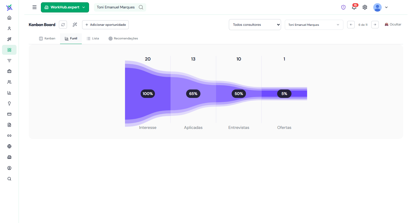The image size is (413, 223).
Task: Refresh the Kanban Board
Action: [63, 25]
